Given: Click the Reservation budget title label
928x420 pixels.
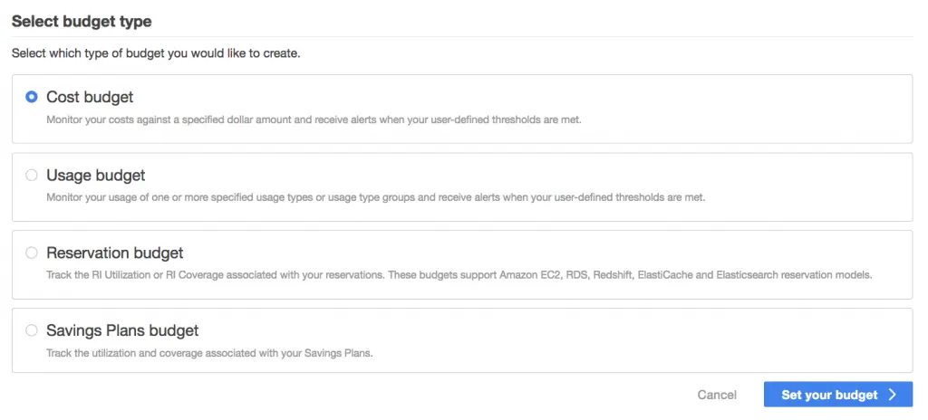Looking at the screenshot, I should 115,253.
